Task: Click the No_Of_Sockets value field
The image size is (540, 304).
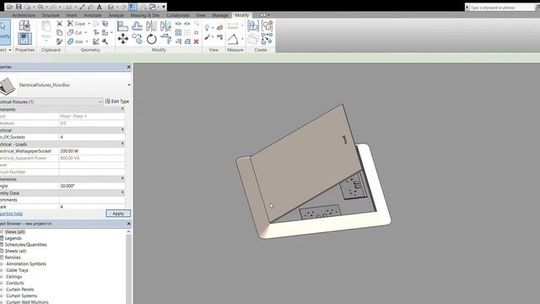Action: click(x=92, y=137)
